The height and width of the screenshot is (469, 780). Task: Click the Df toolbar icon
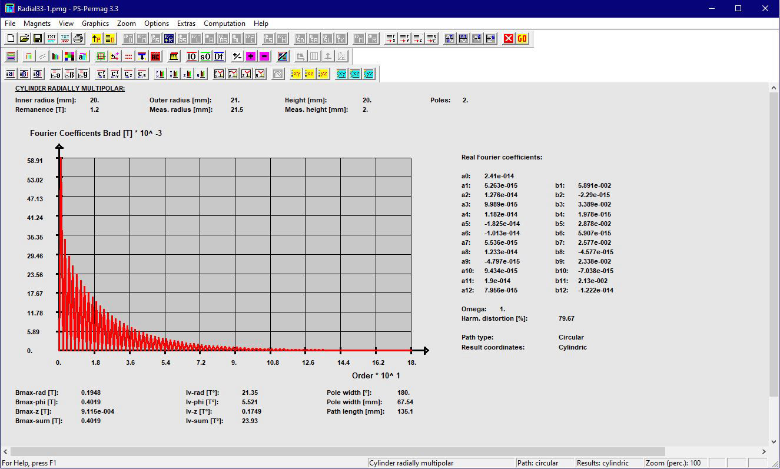coord(218,56)
